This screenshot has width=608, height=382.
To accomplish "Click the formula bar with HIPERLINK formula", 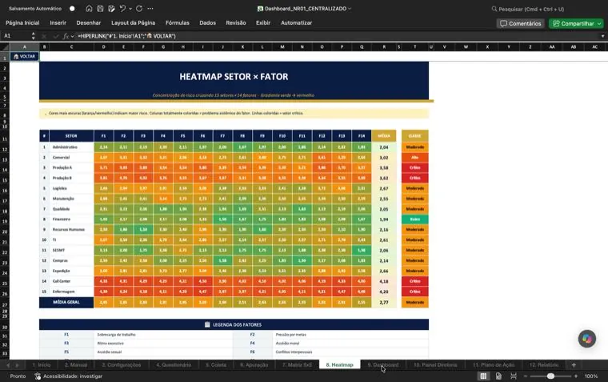I will tap(337, 36).
